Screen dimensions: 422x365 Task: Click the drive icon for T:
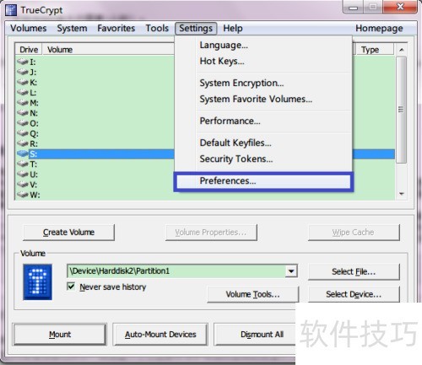(x=23, y=164)
